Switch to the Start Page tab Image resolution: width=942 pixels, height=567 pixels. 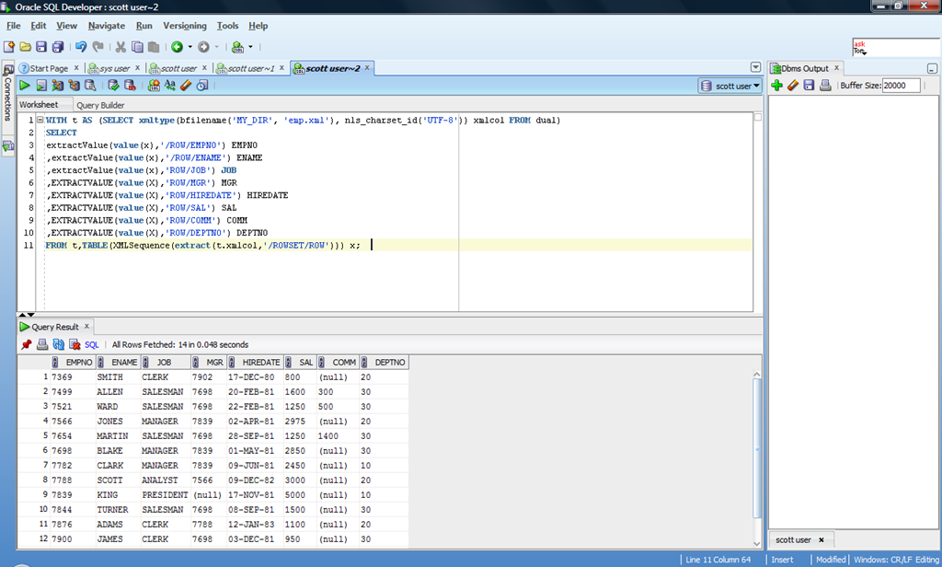coord(49,68)
